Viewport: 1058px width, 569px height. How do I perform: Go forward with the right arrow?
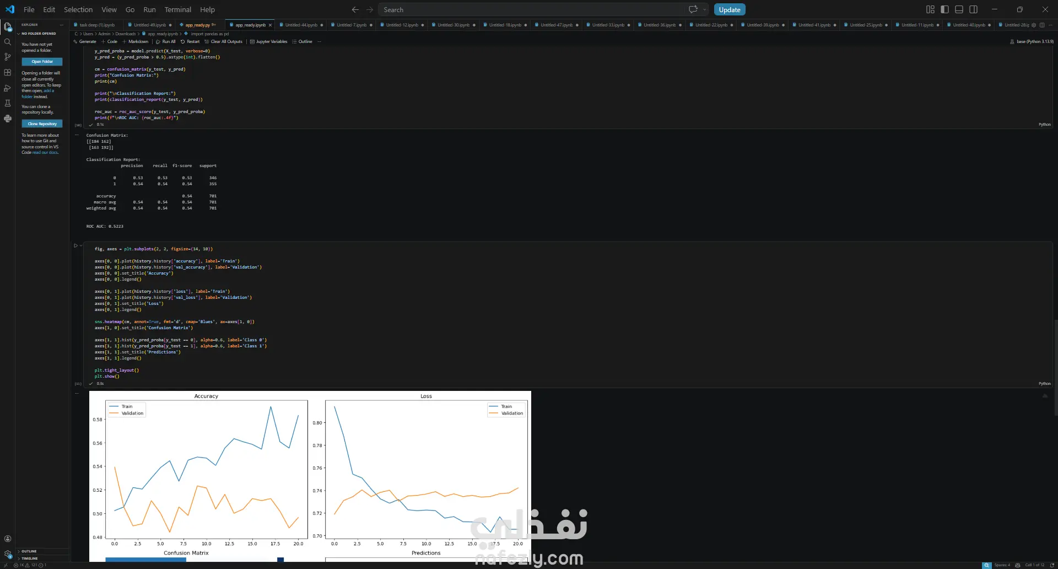pyautogui.click(x=370, y=9)
